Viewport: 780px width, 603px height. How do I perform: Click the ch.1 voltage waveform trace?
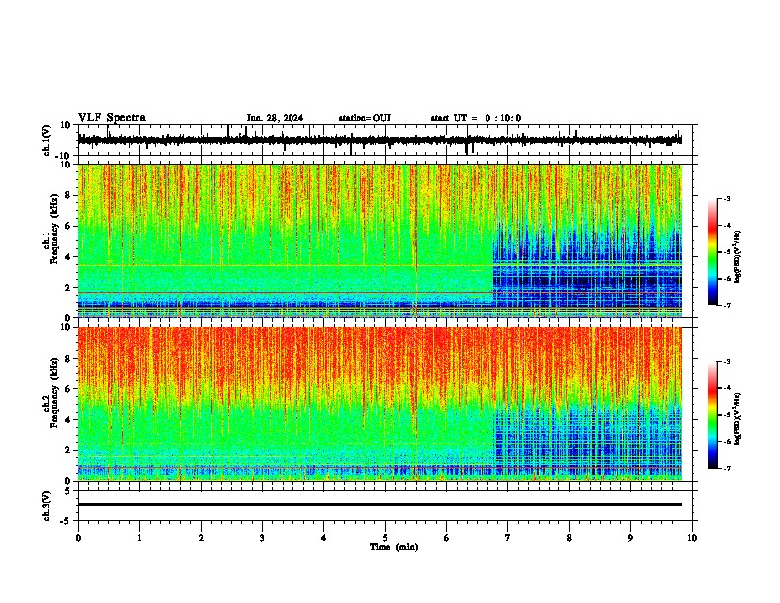pos(379,140)
